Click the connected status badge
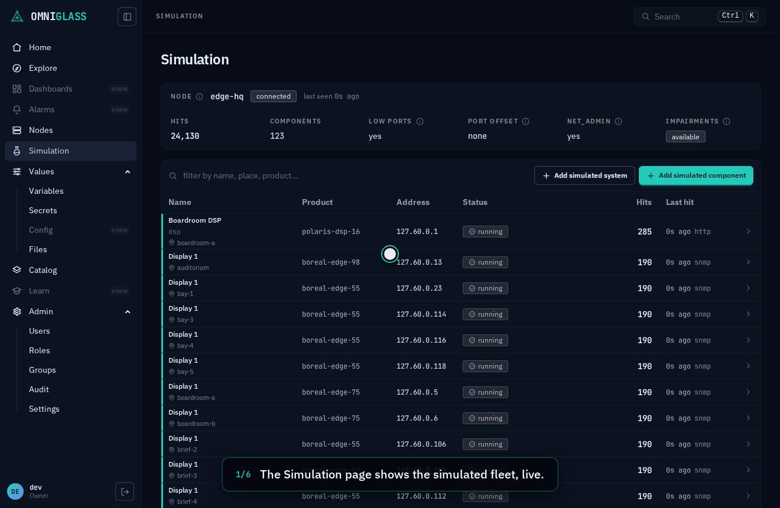The image size is (780, 508). [x=274, y=96]
